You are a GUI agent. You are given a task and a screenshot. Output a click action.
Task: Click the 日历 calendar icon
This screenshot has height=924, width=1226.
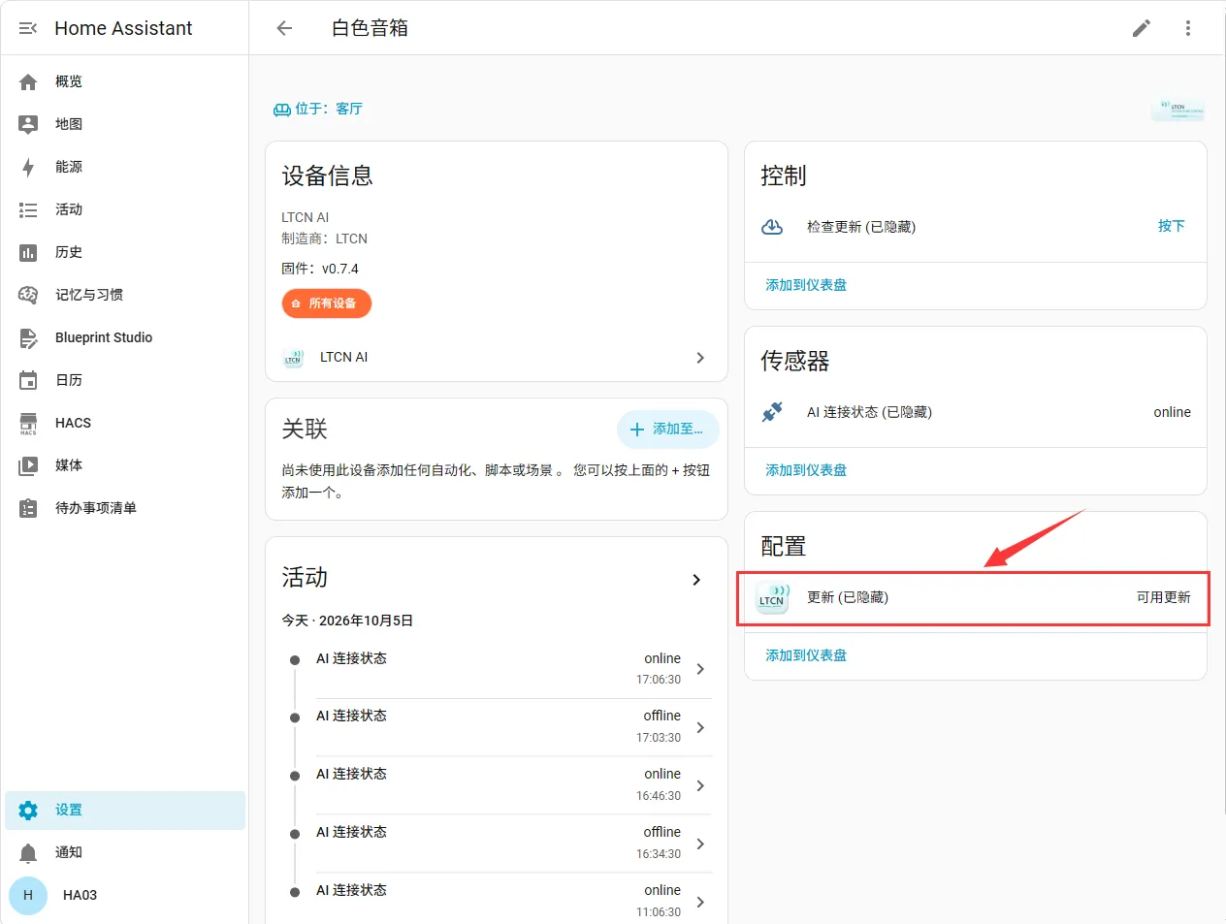pyautogui.click(x=28, y=380)
